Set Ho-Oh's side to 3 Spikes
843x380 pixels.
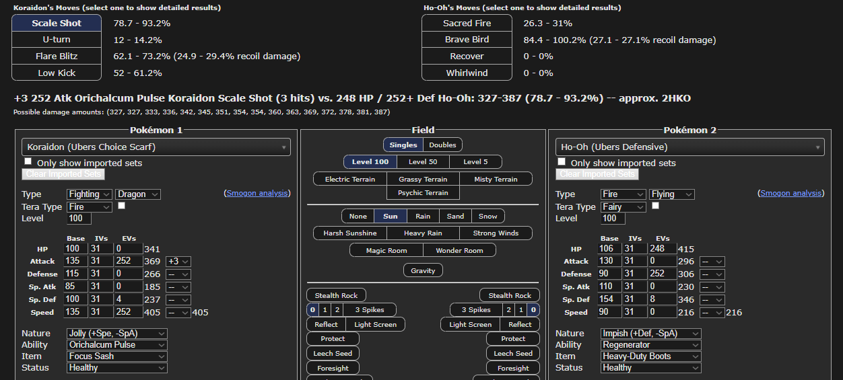[476, 309]
